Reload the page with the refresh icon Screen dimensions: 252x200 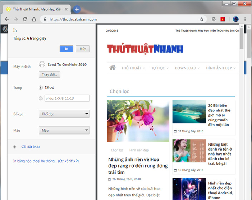tap(25, 19)
